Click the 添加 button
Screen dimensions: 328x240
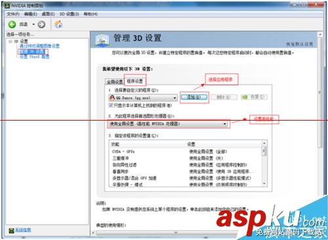(x=194, y=97)
